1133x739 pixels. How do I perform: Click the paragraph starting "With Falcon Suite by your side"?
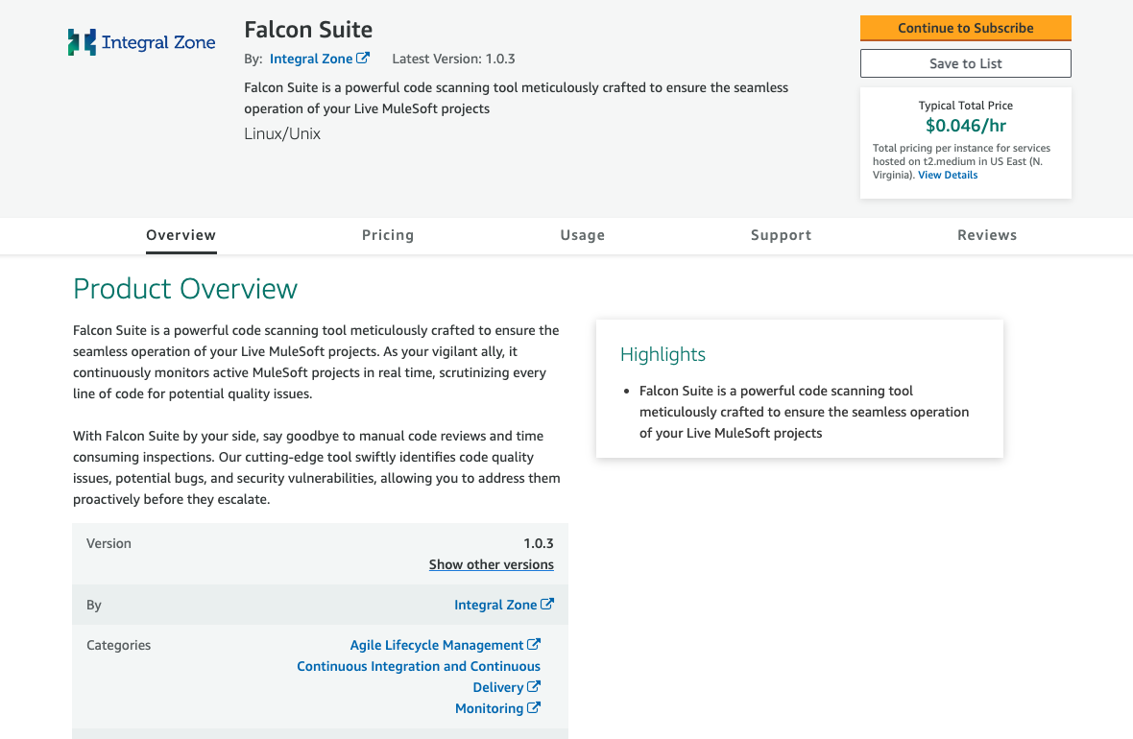(x=317, y=467)
